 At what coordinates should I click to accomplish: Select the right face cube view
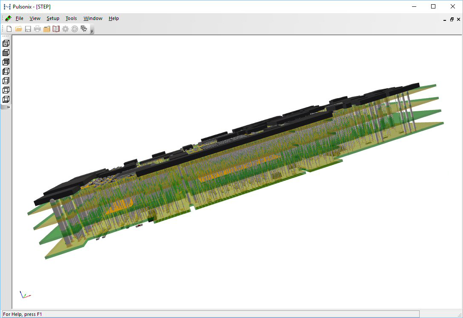(6, 81)
